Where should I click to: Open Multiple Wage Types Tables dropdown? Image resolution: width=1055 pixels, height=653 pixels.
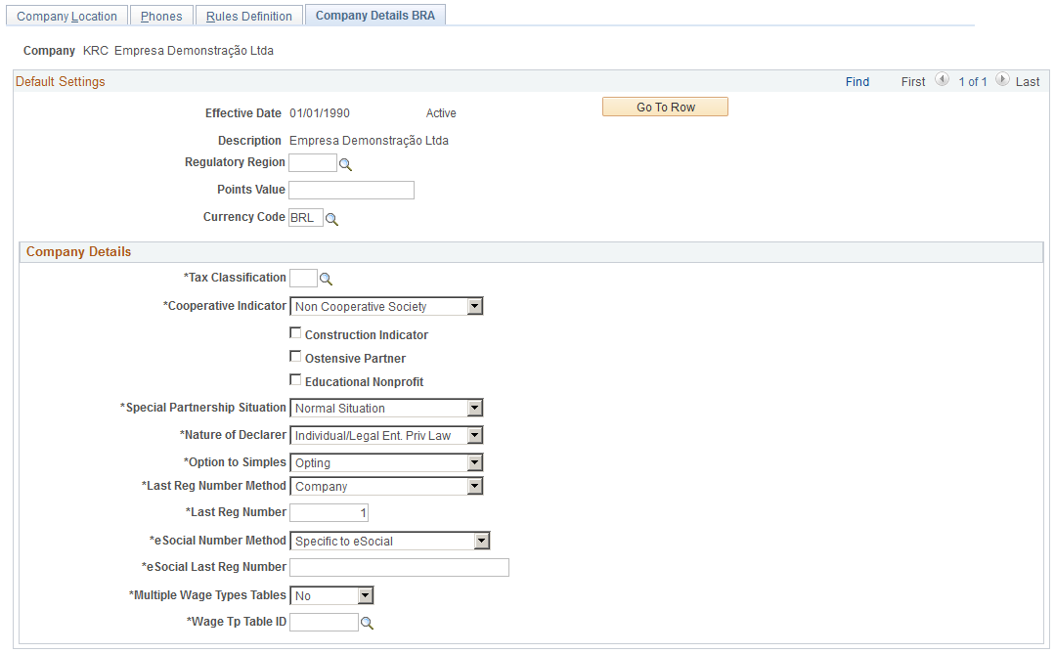[366, 596]
